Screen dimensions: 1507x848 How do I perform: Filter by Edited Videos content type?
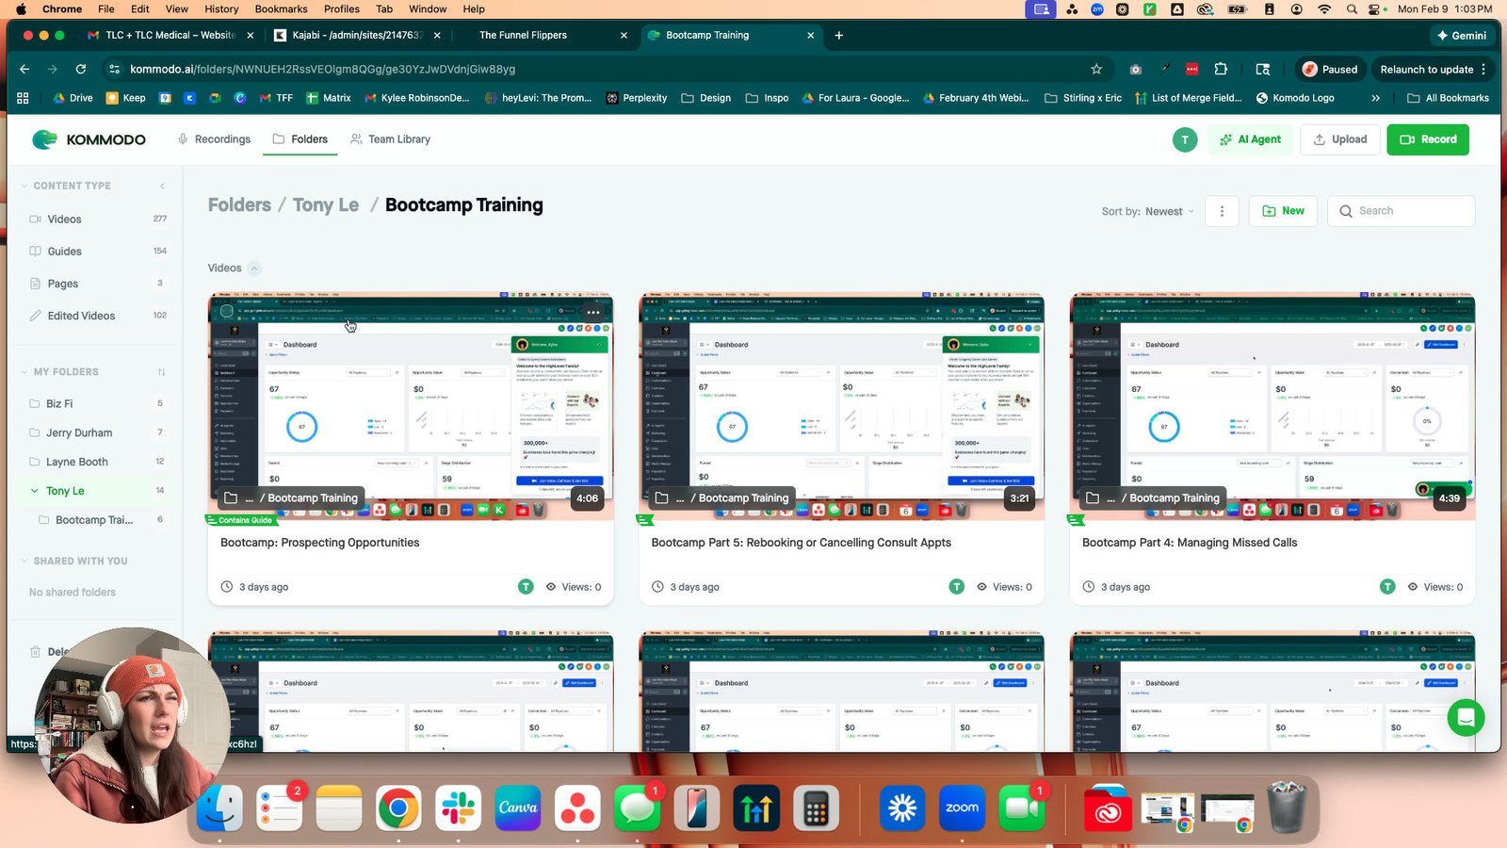97,316
